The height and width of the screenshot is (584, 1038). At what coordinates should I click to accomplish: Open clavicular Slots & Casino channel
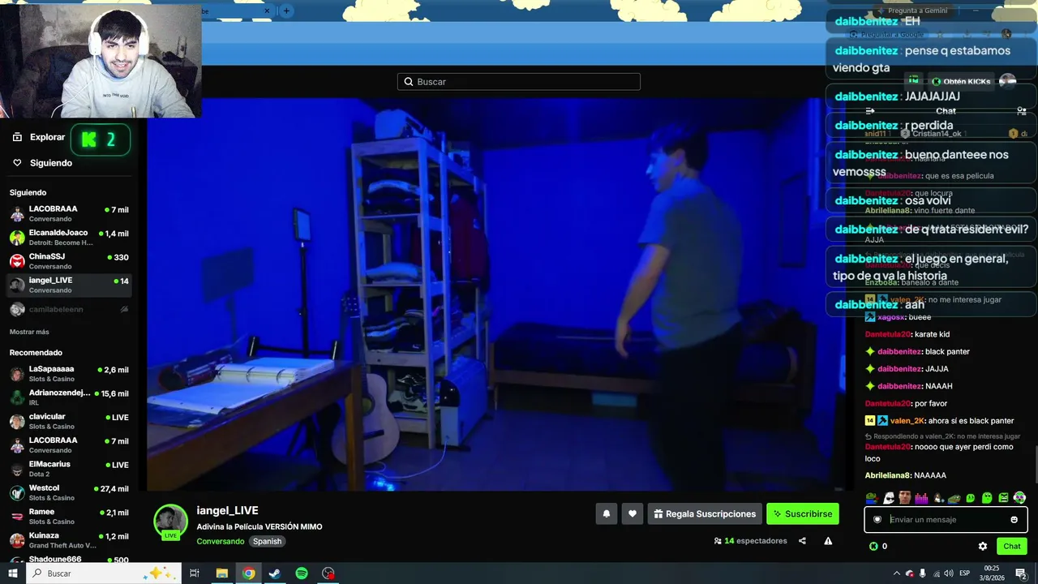(69, 421)
